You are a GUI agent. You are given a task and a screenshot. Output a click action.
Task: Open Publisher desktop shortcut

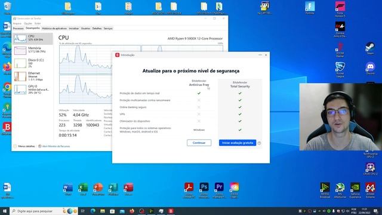tap(113, 189)
